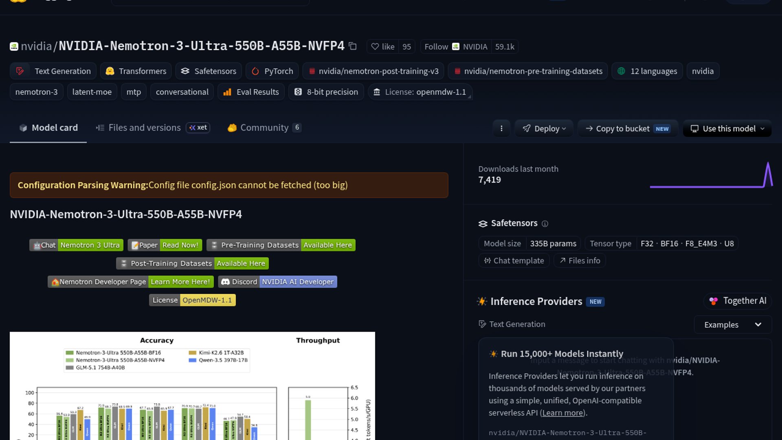Switch to the Model card tab
The image size is (782, 440).
pyautogui.click(x=48, y=128)
